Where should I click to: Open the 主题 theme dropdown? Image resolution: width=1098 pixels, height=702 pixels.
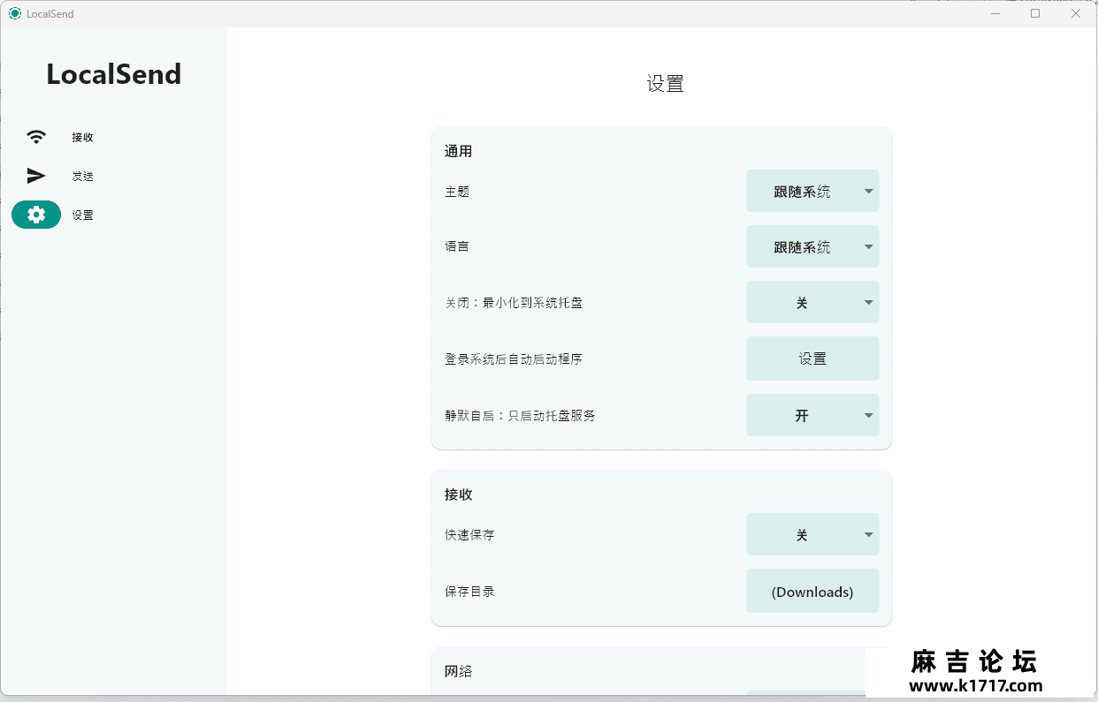coord(812,191)
